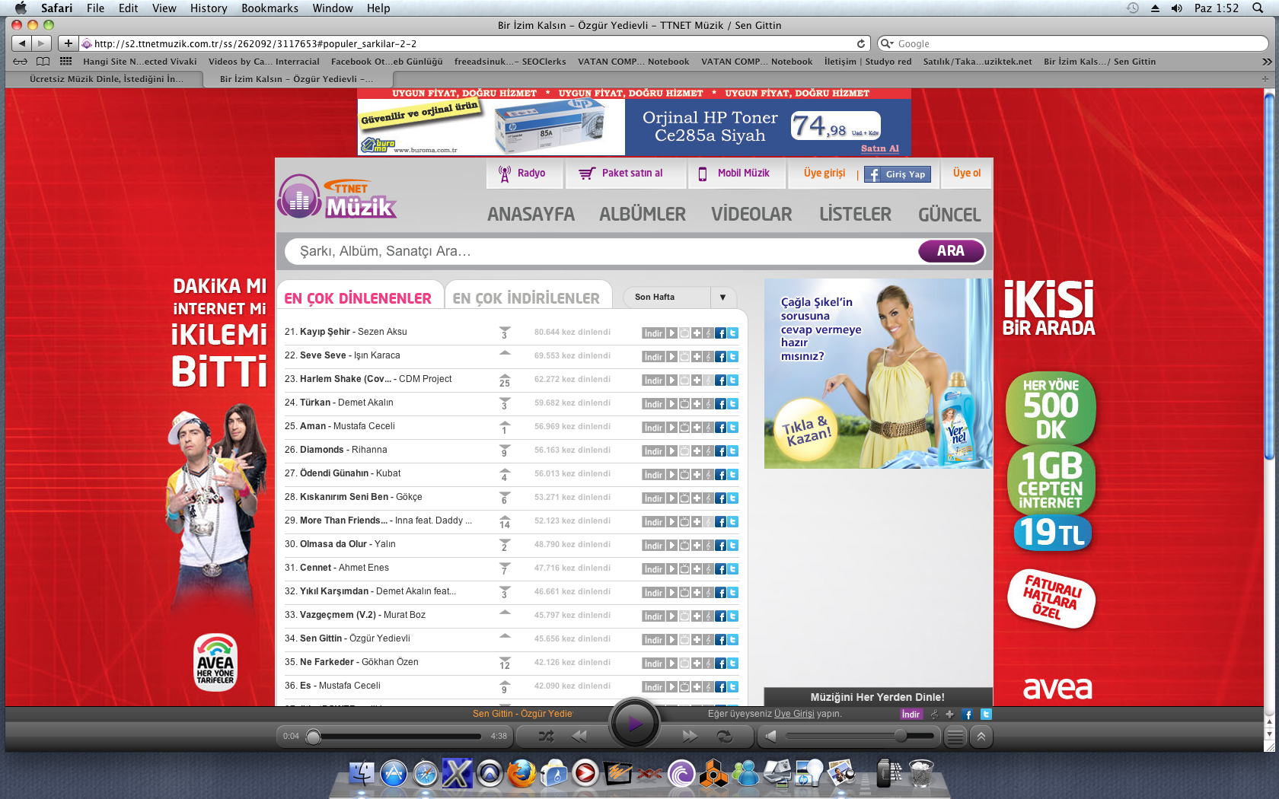Go back with Safari's back arrow
1279x799 pixels.
pos(22,43)
